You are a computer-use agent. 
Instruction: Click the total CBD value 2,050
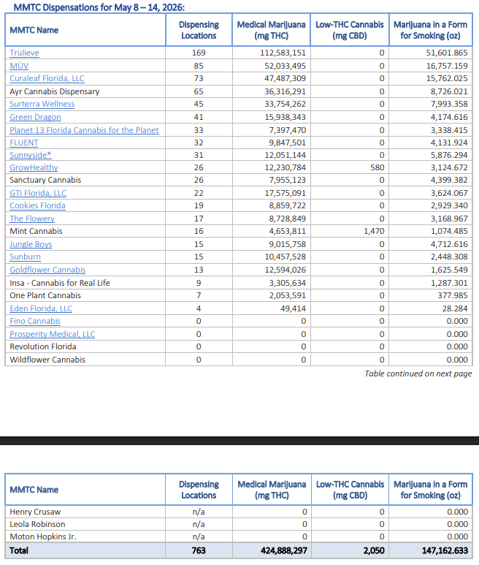(x=373, y=550)
